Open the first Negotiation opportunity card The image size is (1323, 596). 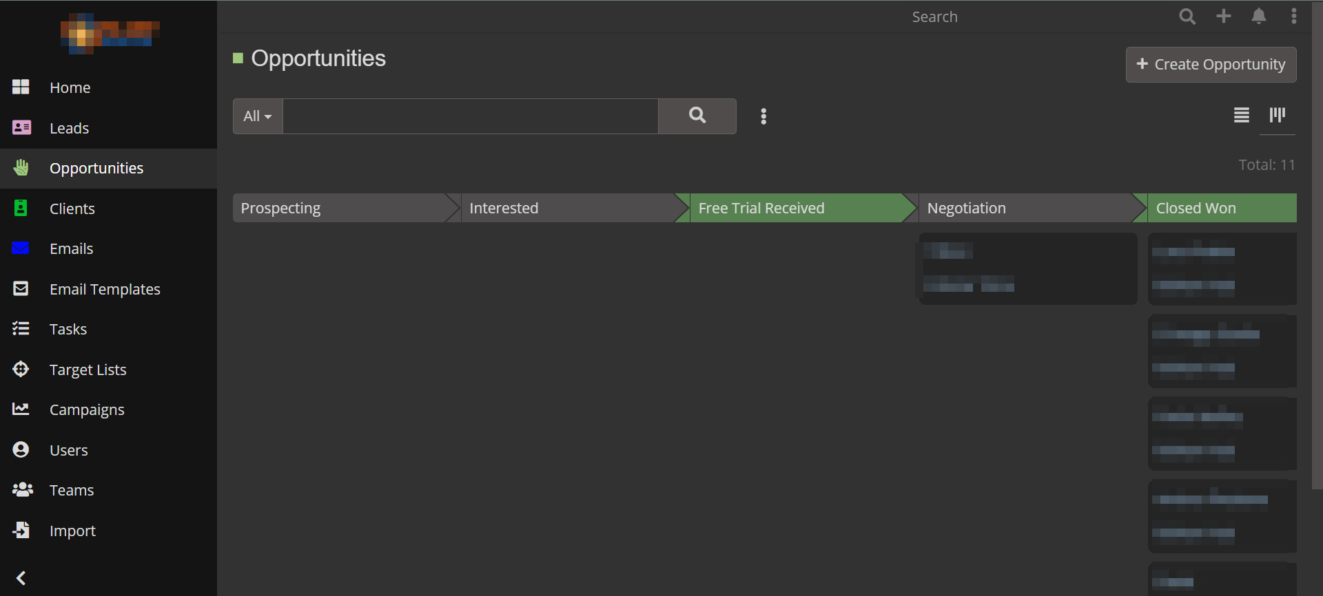coord(1027,268)
